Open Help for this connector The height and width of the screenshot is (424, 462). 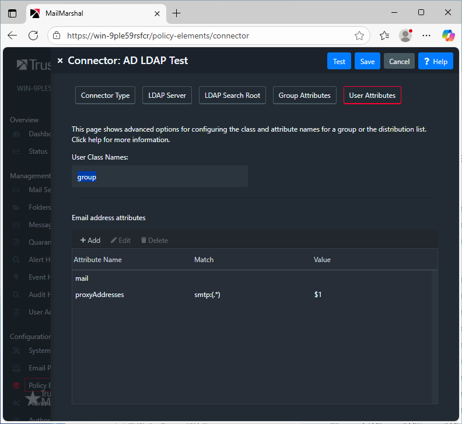435,61
